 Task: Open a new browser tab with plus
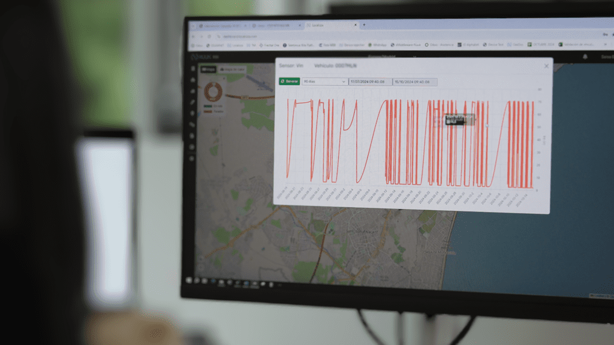364,25
